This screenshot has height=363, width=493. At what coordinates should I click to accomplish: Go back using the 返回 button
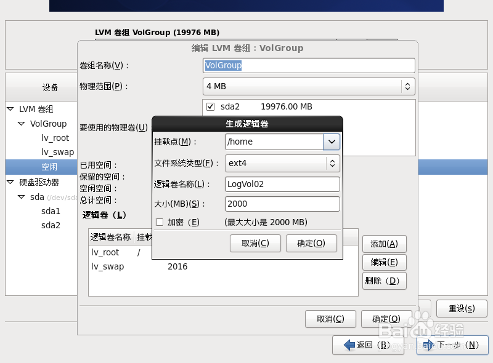click(x=368, y=345)
